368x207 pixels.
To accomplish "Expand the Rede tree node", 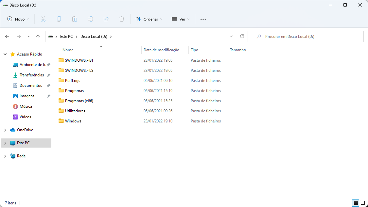I will (x=5, y=156).
